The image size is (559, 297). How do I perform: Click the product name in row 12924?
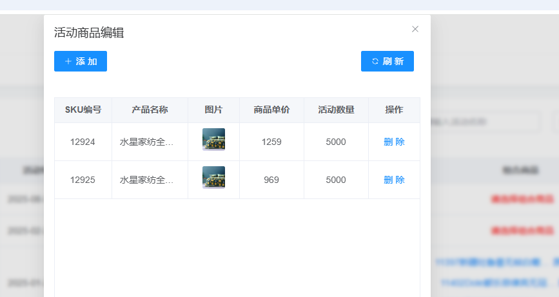click(x=147, y=142)
